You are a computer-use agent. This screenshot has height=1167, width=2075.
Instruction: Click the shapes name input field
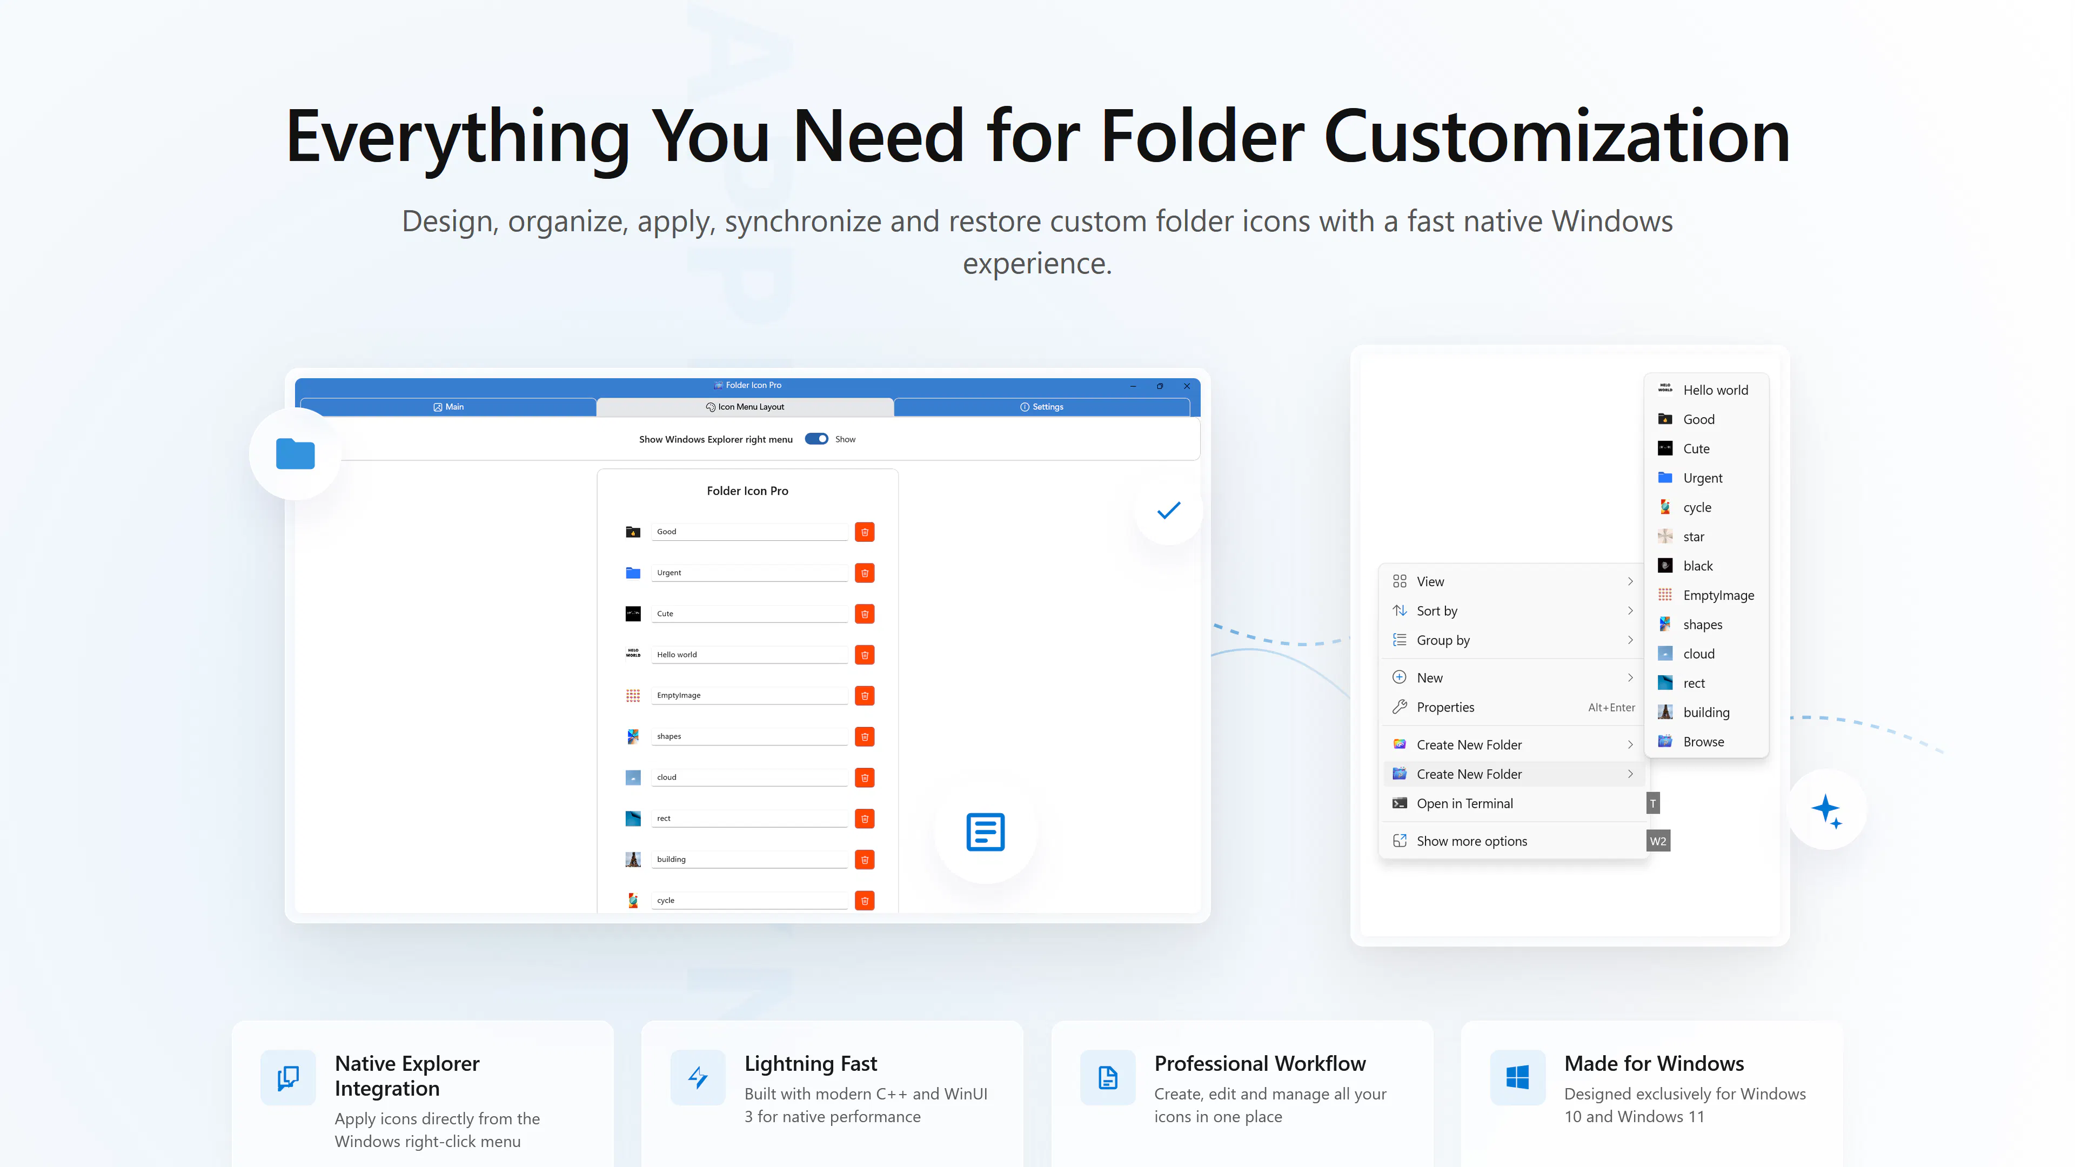click(749, 737)
